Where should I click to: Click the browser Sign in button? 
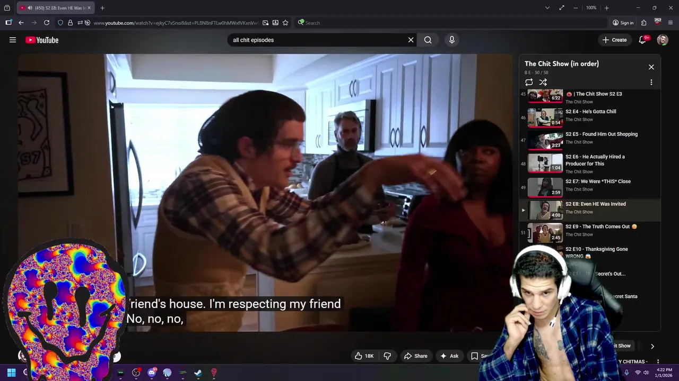point(623,23)
